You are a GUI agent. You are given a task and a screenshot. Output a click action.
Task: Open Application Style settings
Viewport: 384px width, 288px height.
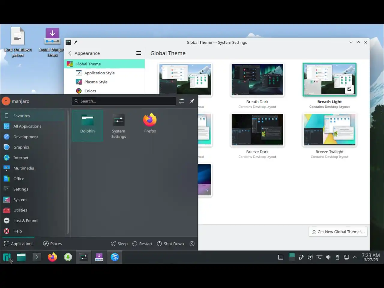click(104, 73)
